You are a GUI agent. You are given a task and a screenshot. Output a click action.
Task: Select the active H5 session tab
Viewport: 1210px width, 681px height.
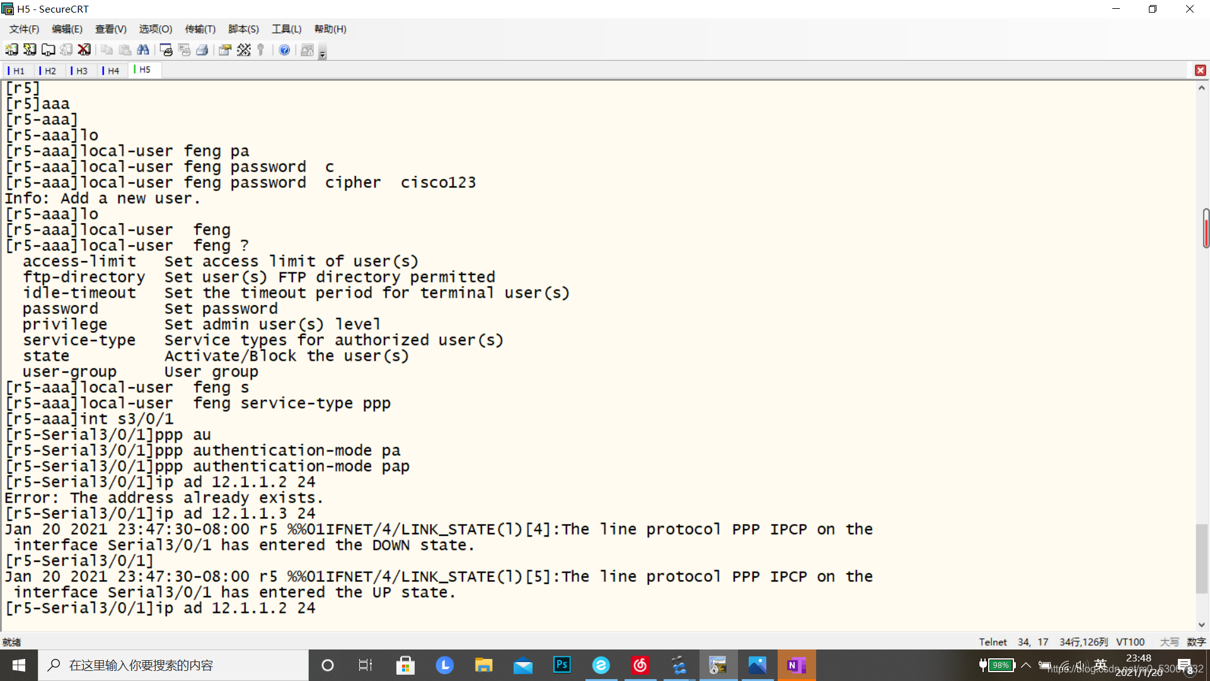(144, 70)
